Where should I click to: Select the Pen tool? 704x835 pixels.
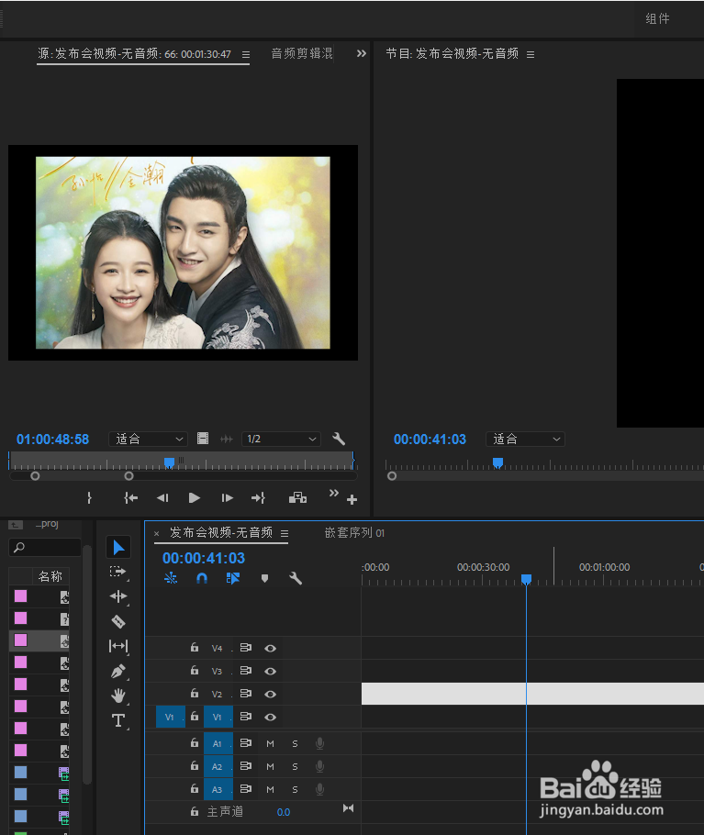point(118,671)
